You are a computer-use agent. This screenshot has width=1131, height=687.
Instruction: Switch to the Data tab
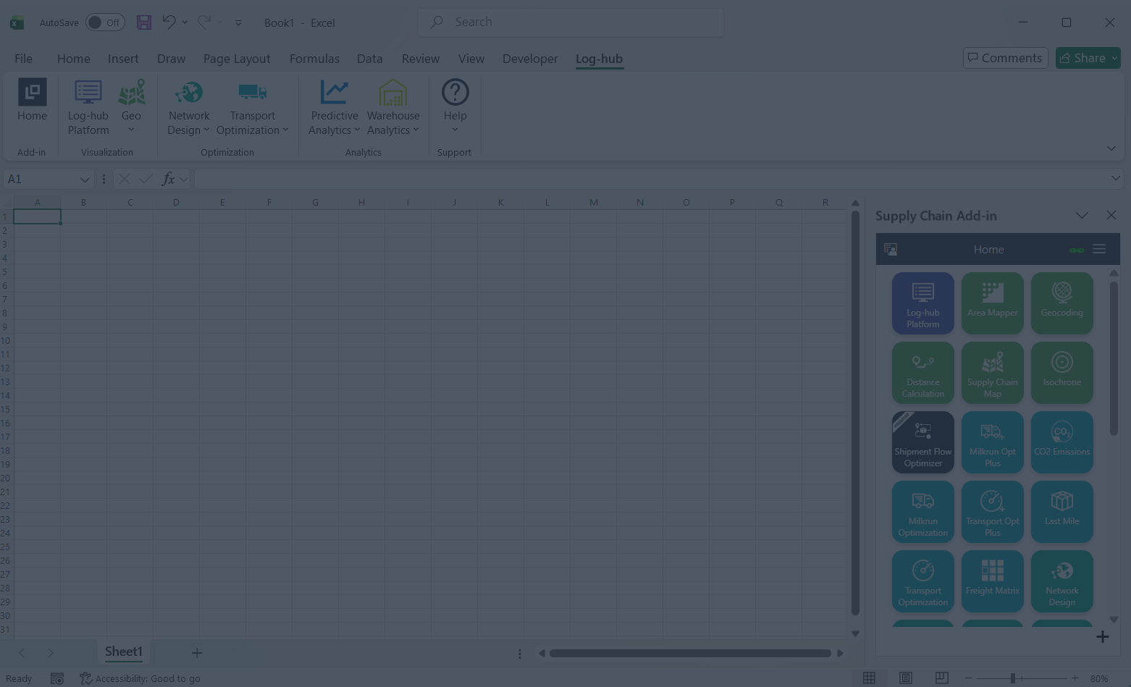click(369, 59)
